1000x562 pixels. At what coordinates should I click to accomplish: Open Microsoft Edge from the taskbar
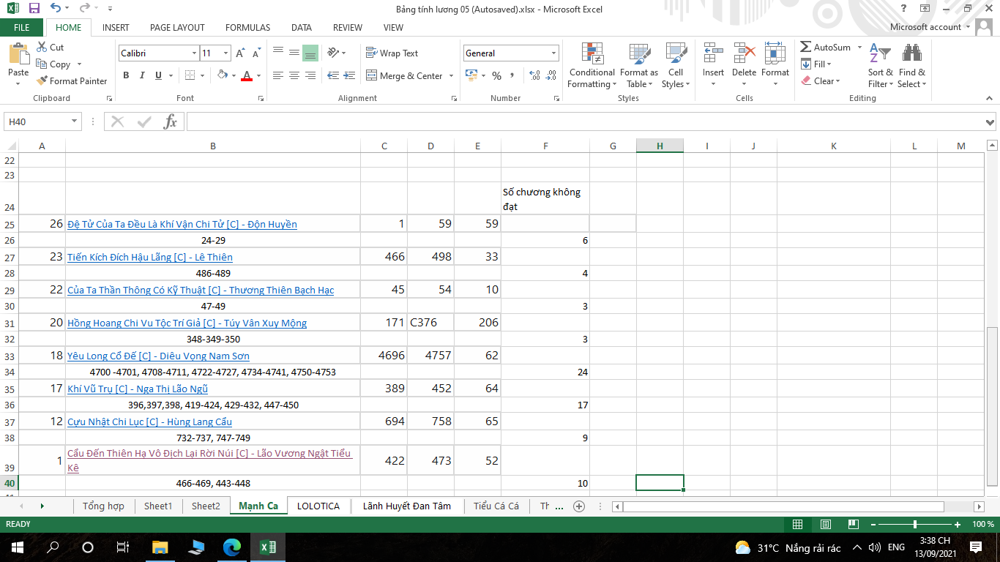[232, 547]
